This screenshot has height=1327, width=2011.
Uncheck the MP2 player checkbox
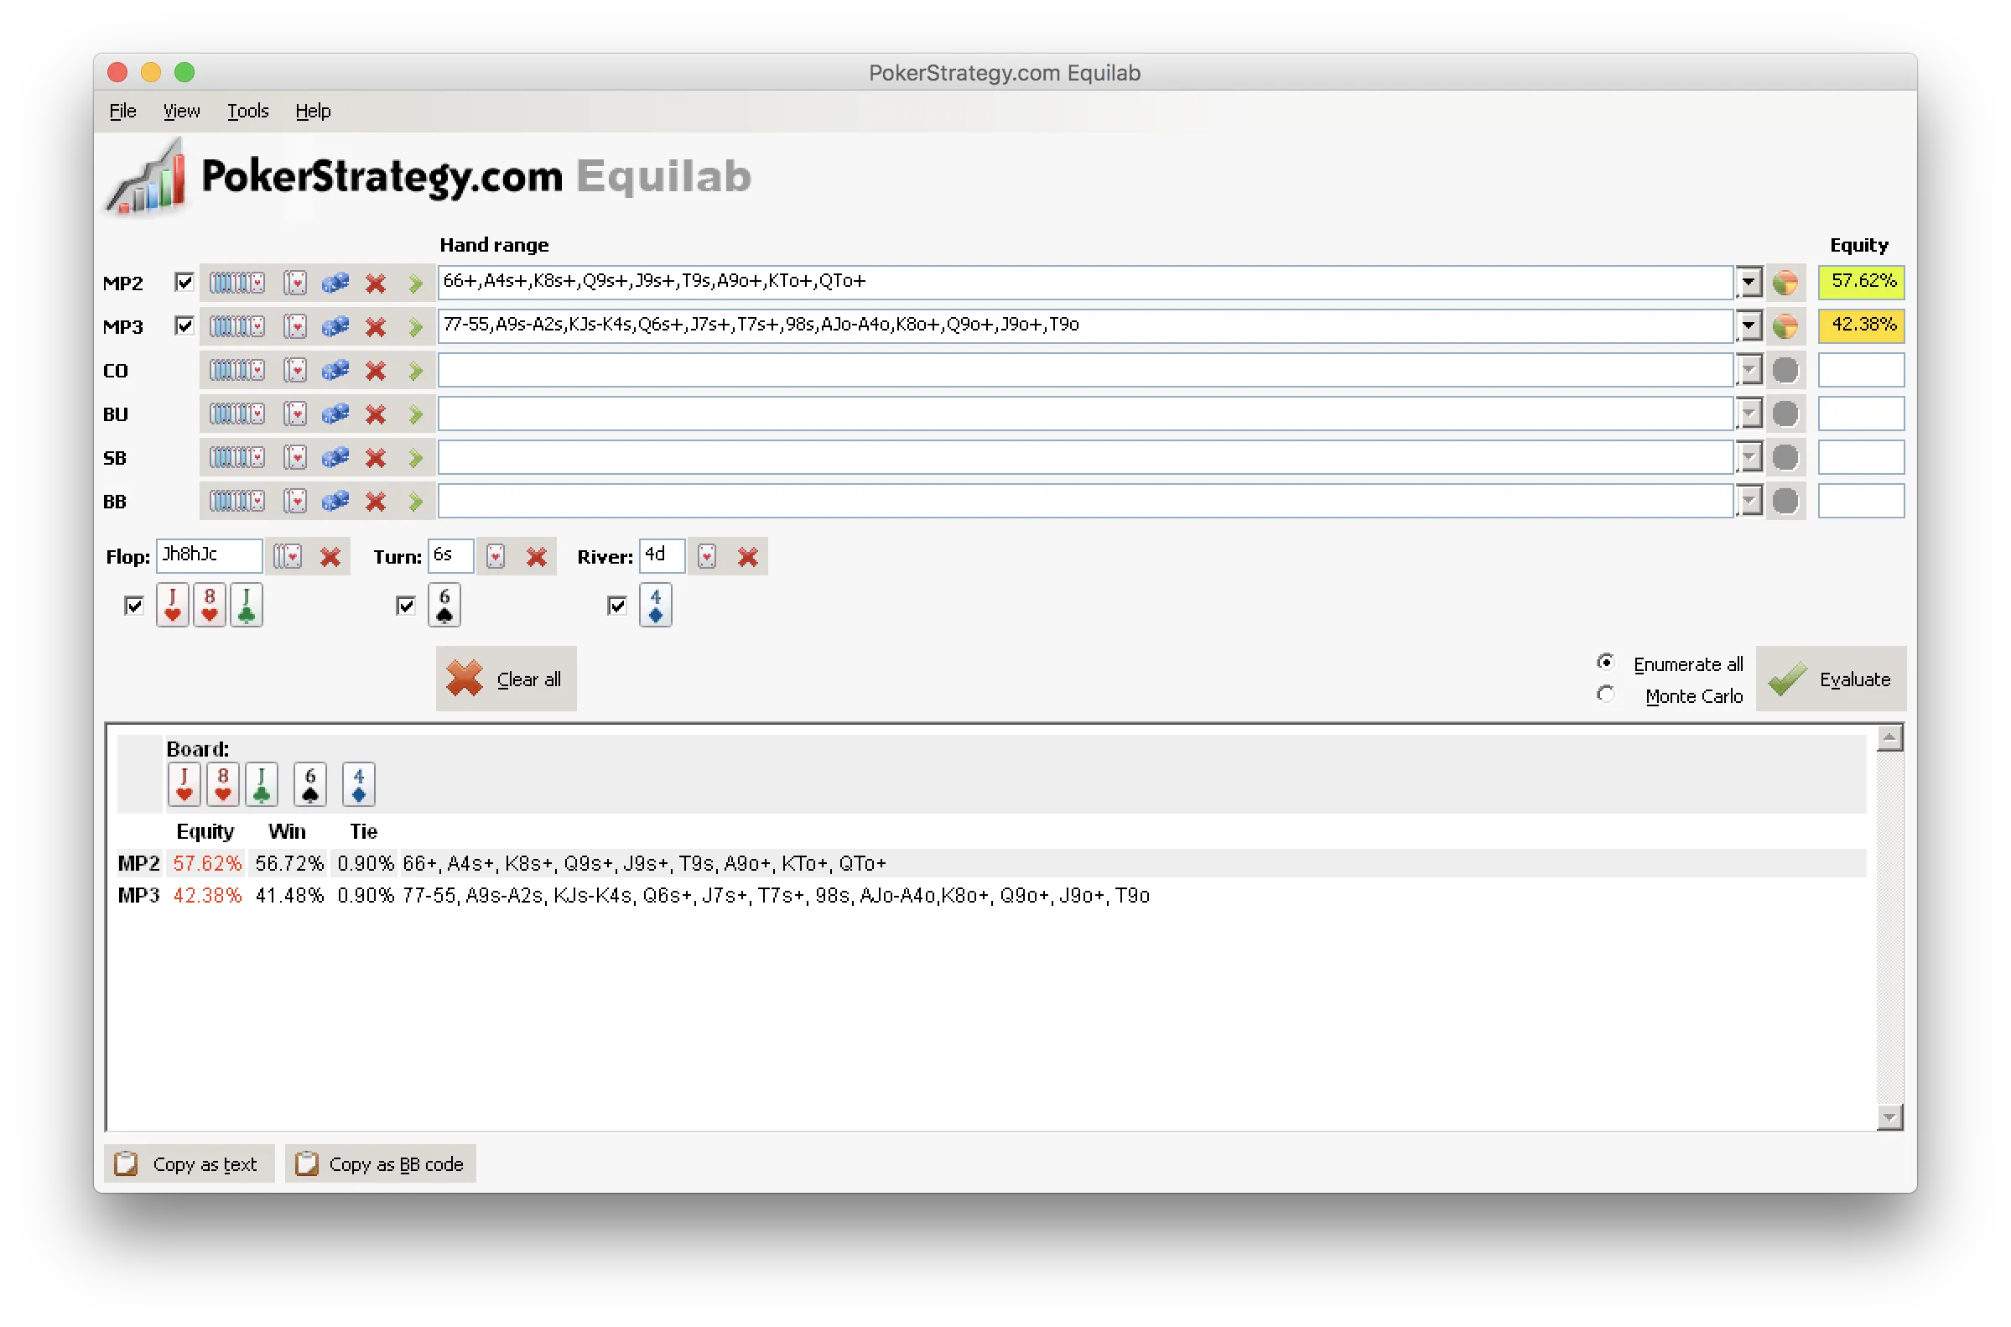point(184,282)
